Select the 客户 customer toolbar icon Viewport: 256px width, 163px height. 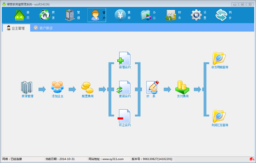click(x=95, y=15)
